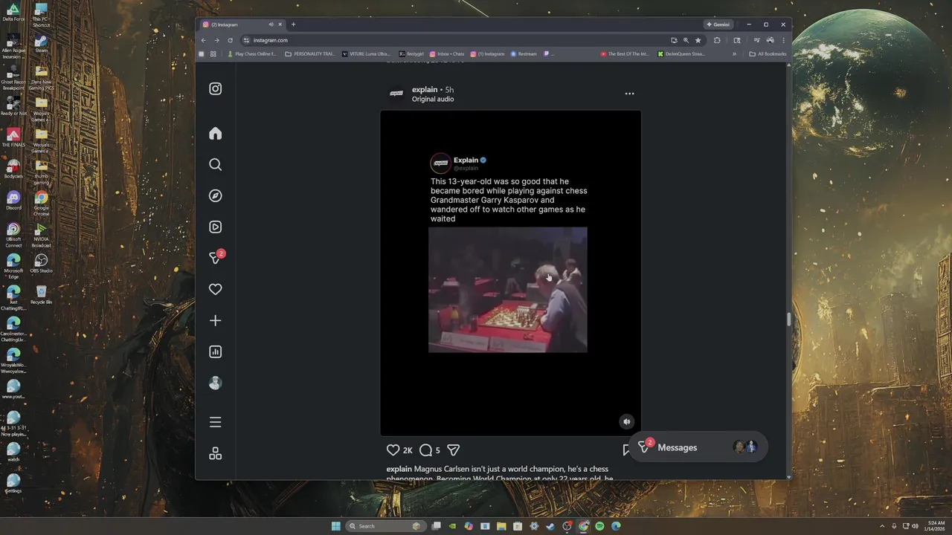This screenshot has width=952, height=535.
Task: Open Instagram Search from the sidebar
Action: pyautogui.click(x=215, y=165)
